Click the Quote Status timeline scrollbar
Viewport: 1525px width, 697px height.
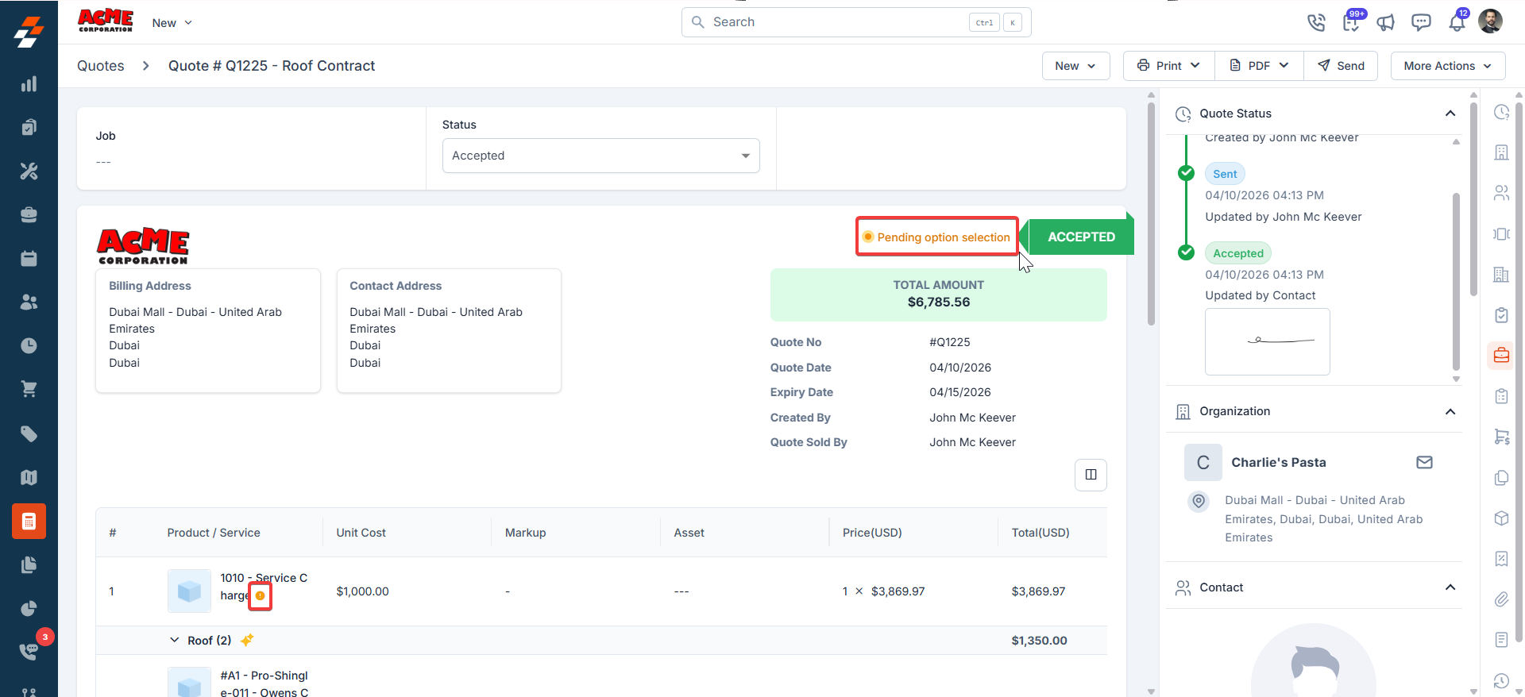click(1456, 282)
